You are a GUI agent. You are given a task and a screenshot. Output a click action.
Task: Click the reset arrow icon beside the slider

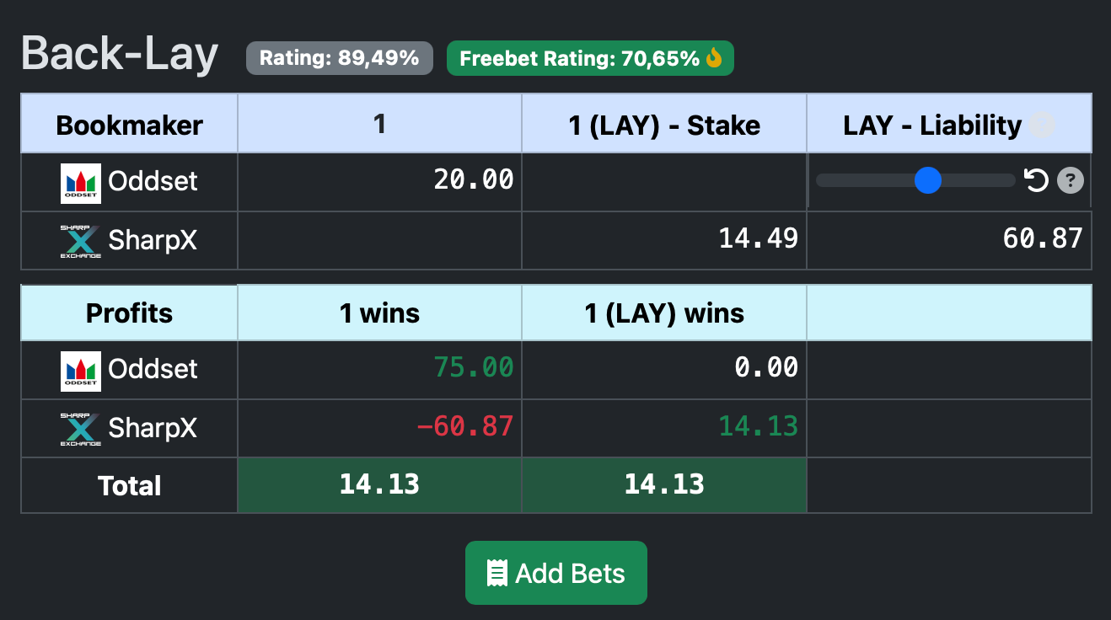(1036, 180)
